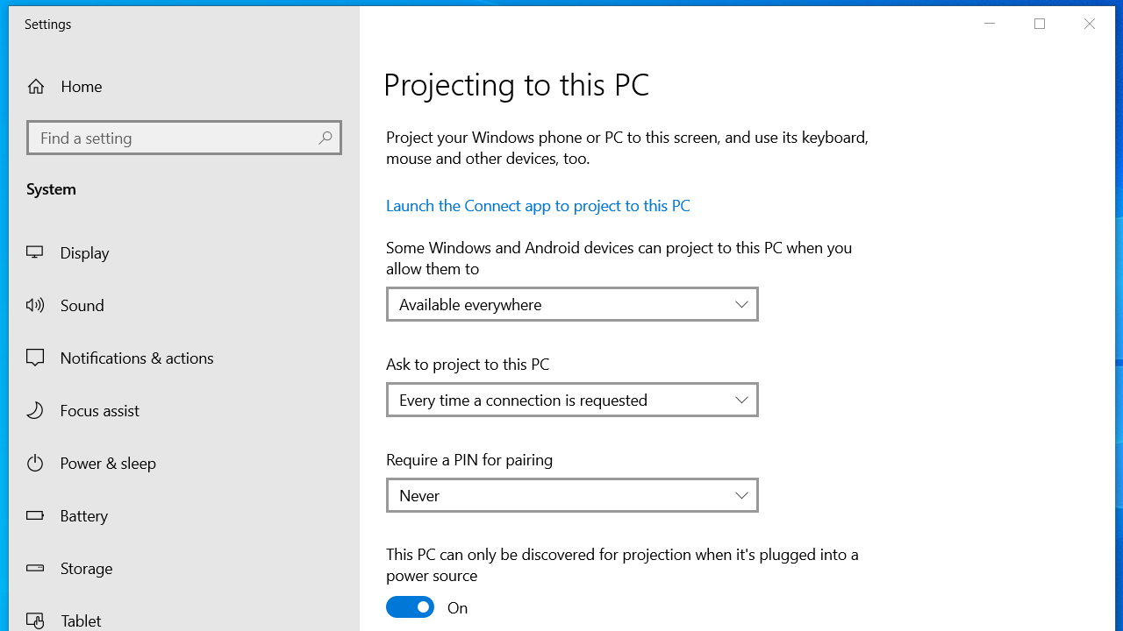1123x631 pixels.
Task: Launch the Connect app link
Action: 538,205
